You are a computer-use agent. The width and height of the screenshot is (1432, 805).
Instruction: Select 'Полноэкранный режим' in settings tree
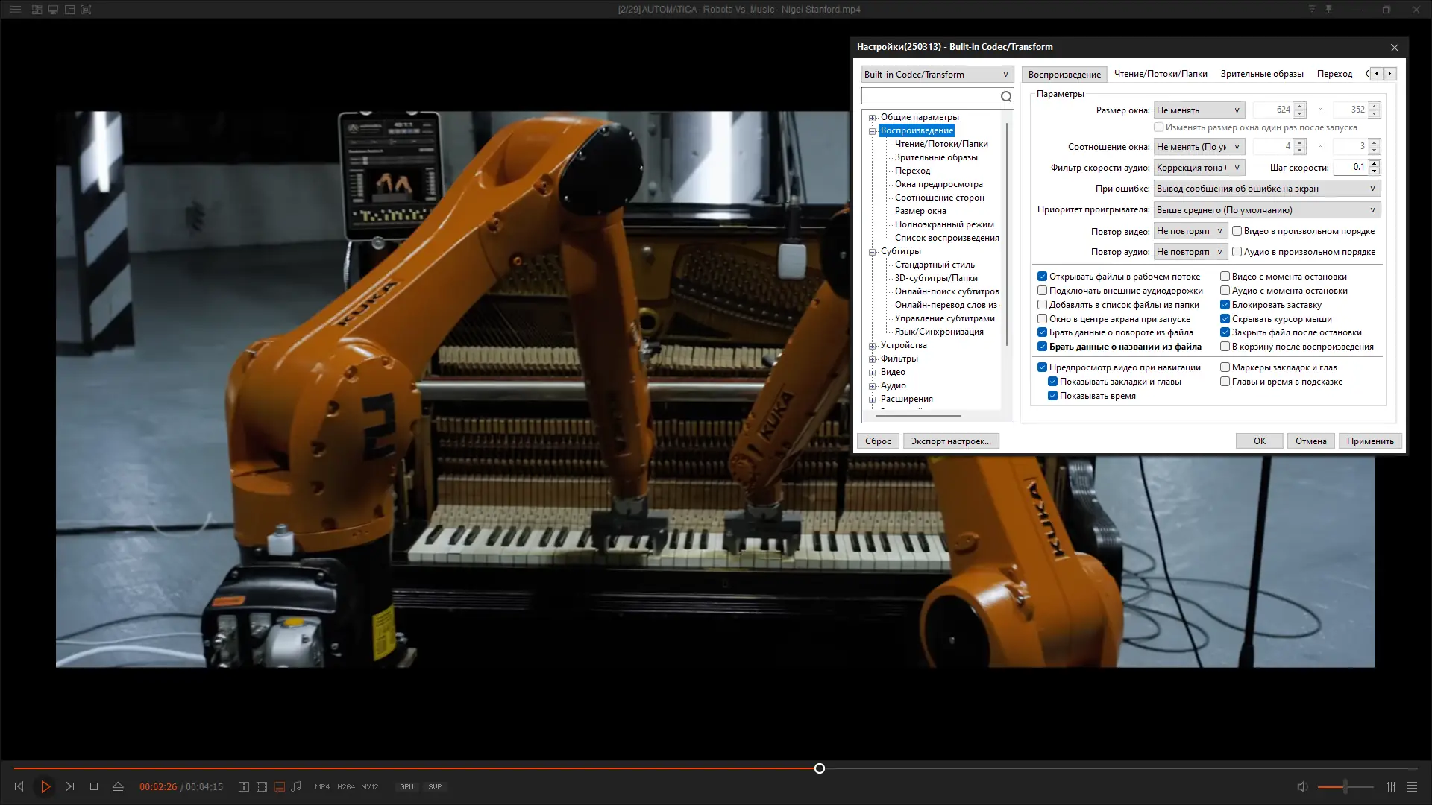(x=943, y=224)
